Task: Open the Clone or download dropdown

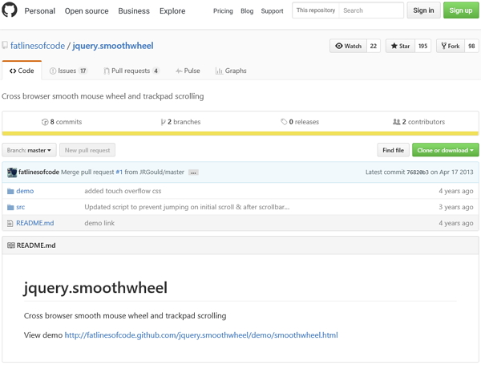Action: coord(446,150)
